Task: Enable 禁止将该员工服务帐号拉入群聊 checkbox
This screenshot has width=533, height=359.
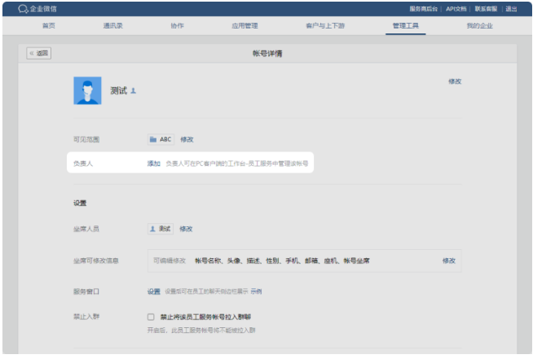Action: coord(151,317)
